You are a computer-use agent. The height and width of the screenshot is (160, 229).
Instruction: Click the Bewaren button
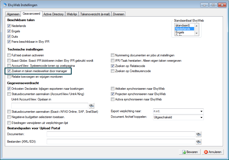click(190, 152)
